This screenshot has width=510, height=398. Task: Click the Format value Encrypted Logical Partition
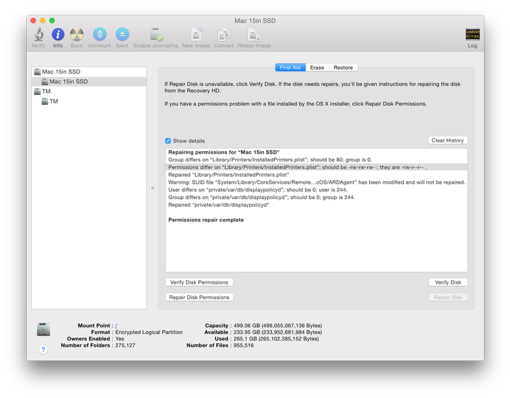[x=149, y=332]
